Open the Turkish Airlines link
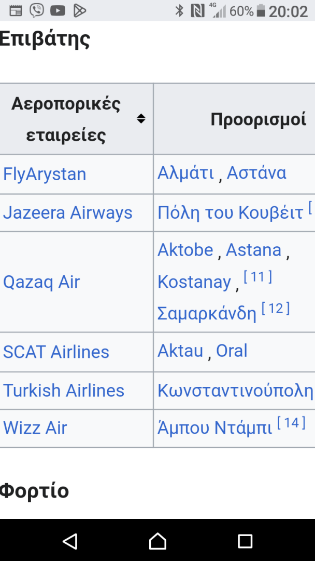Screen dimensions: 315x561 coord(64,390)
